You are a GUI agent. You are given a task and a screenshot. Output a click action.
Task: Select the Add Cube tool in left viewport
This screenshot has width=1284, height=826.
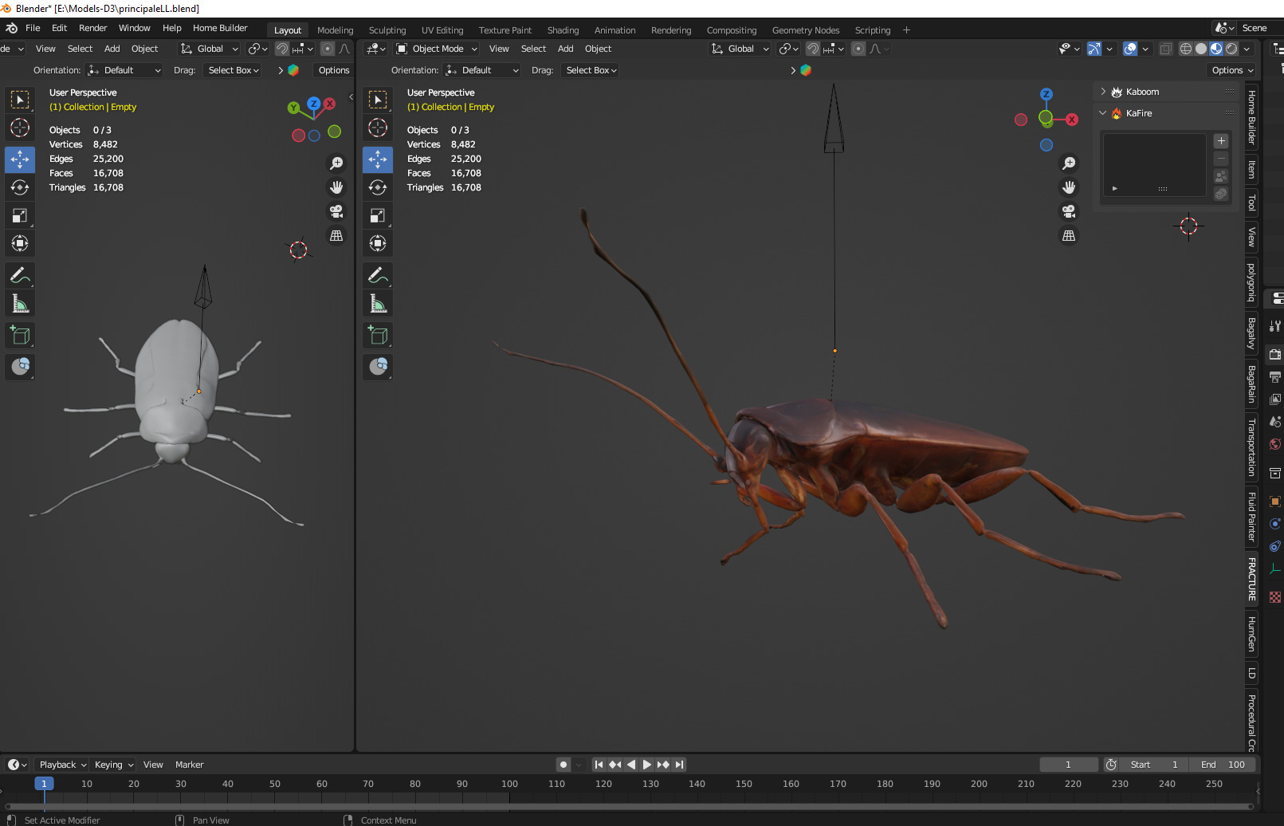[20, 336]
